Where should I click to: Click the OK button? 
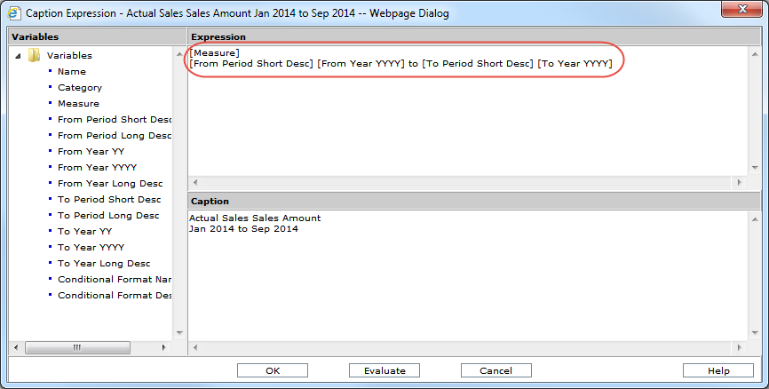273,370
